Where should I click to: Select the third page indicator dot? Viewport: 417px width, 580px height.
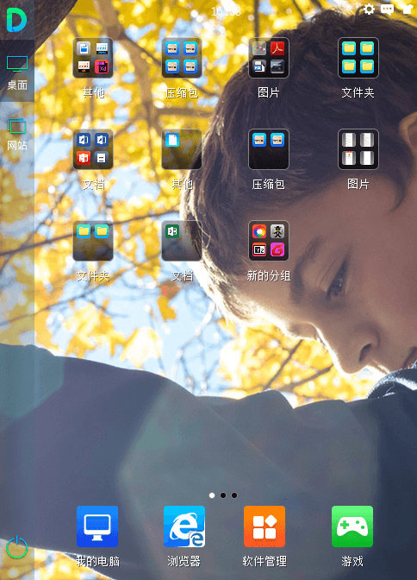click(x=234, y=495)
